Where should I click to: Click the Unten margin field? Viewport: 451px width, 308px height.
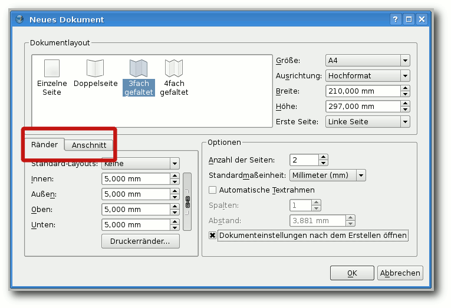(x=136, y=225)
